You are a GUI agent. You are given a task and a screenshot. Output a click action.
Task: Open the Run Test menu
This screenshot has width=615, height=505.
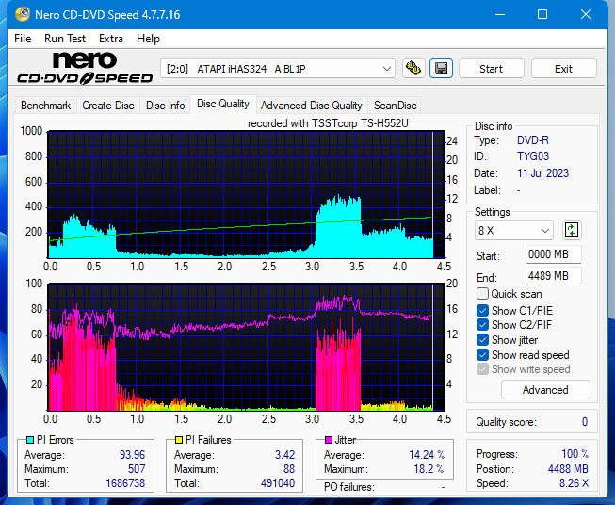(65, 39)
